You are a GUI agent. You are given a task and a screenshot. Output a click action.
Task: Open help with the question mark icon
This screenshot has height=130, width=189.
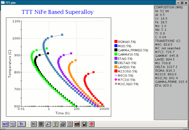tap(55, 124)
